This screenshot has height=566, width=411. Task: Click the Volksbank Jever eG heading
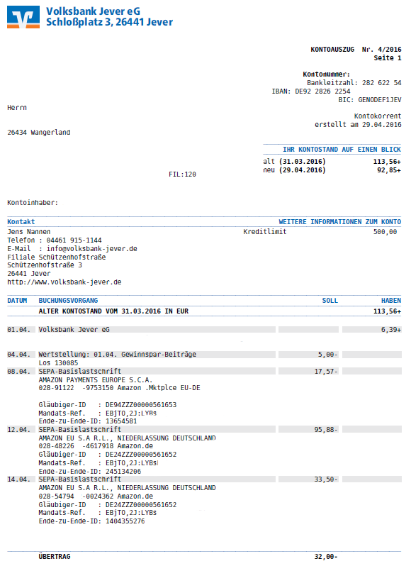[93, 11]
